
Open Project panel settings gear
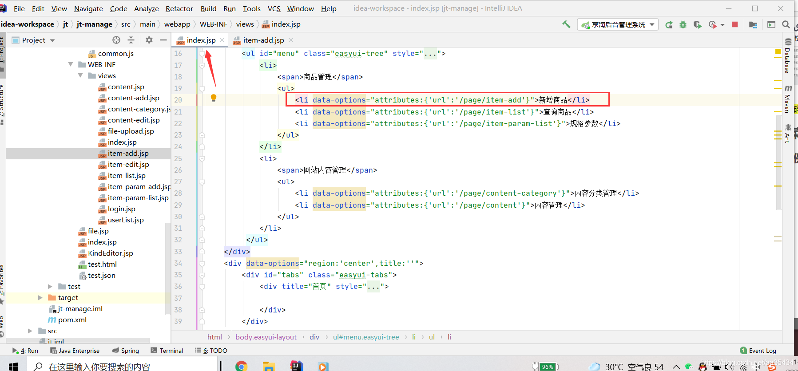(x=149, y=40)
